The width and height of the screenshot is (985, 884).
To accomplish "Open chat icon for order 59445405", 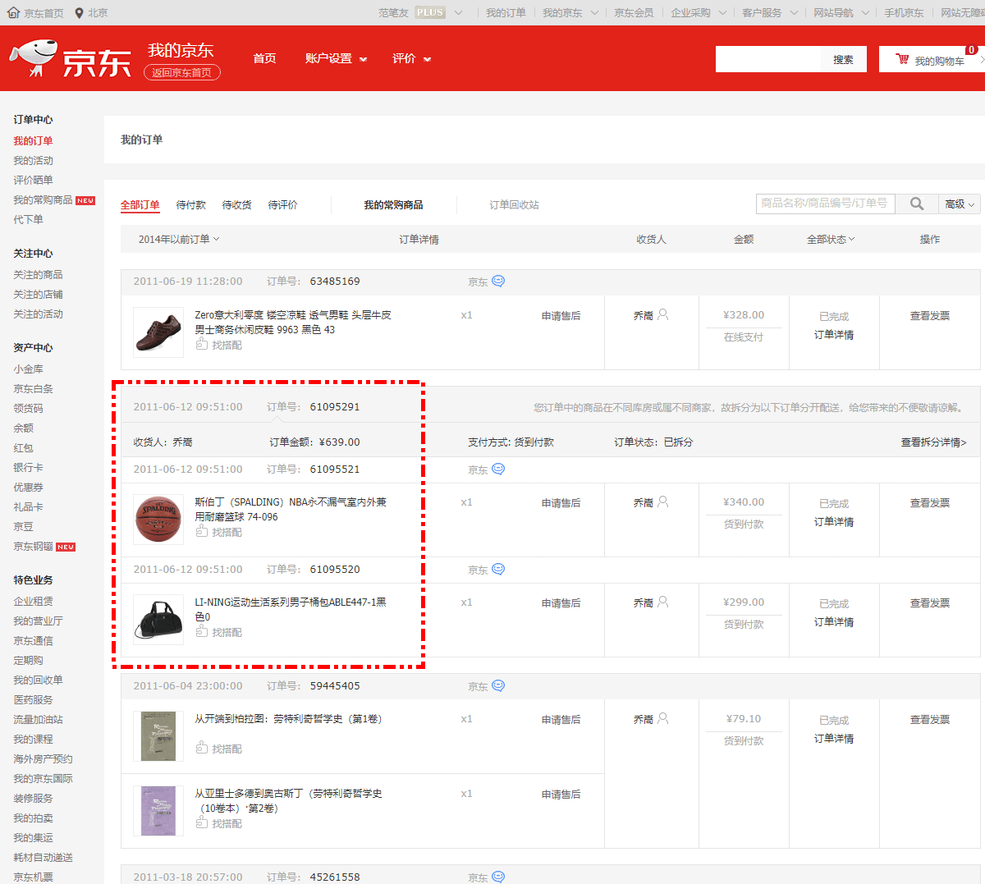I will click(498, 685).
